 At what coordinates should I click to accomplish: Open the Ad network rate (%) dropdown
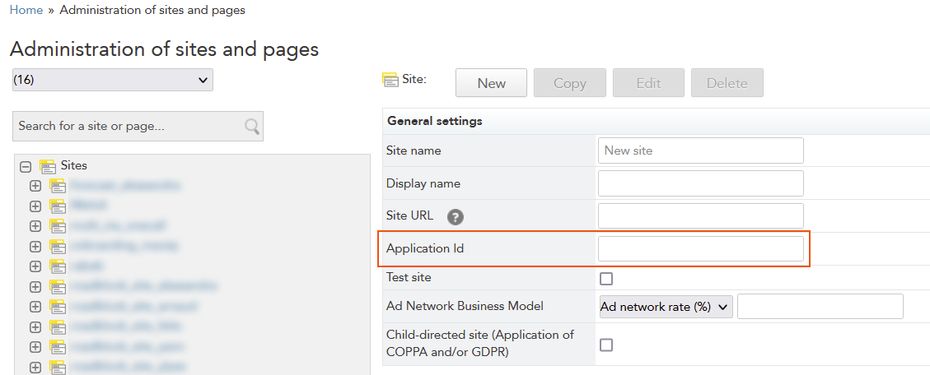666,307
